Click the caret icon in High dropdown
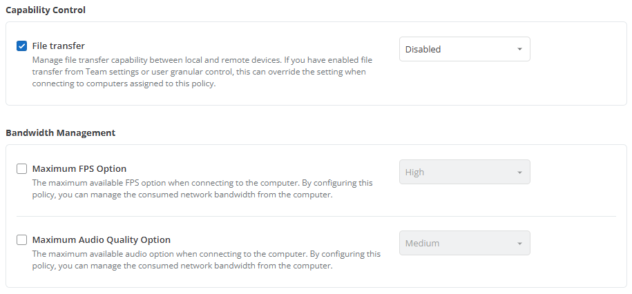This screenshot has width=632, height=294. pos(519,173)
